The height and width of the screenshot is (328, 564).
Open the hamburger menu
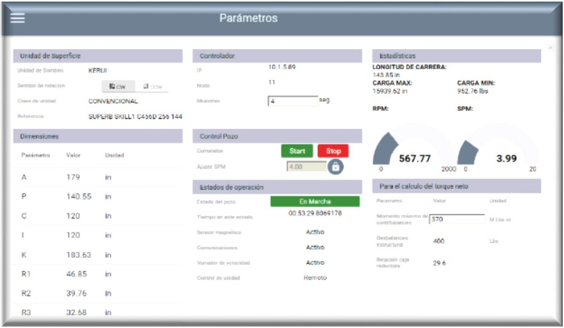click(18, 18)
